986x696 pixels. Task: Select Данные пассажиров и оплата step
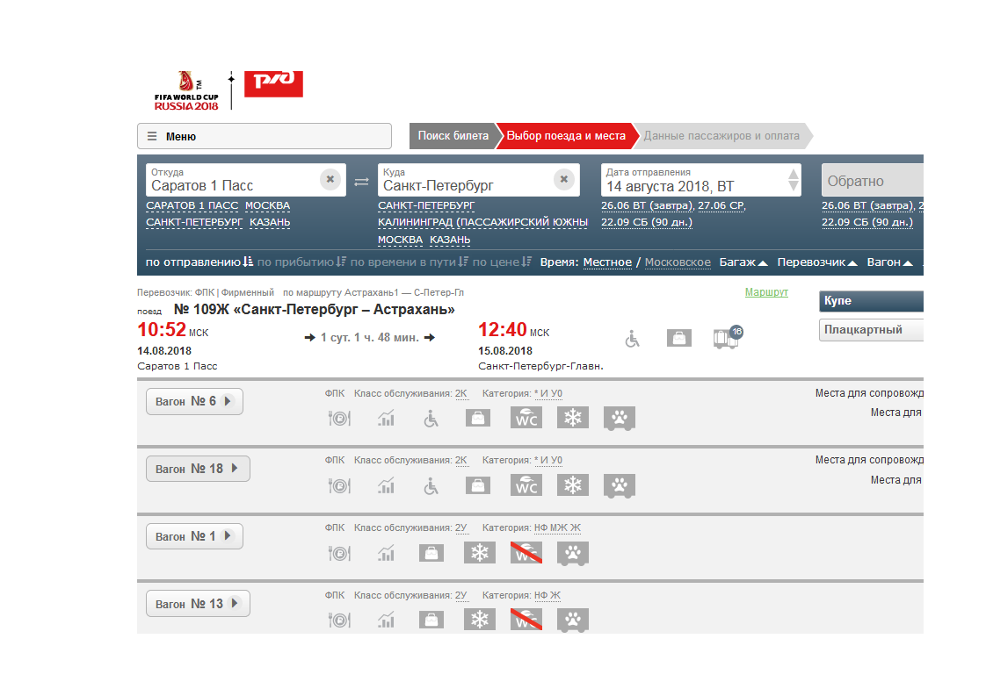(x=721, y=136)
